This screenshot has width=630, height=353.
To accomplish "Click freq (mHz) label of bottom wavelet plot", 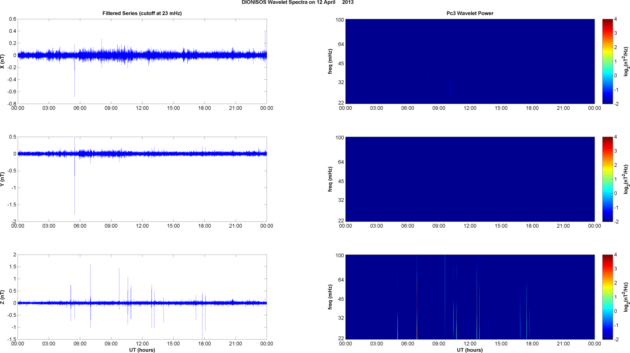I will [x=330, y=297].
